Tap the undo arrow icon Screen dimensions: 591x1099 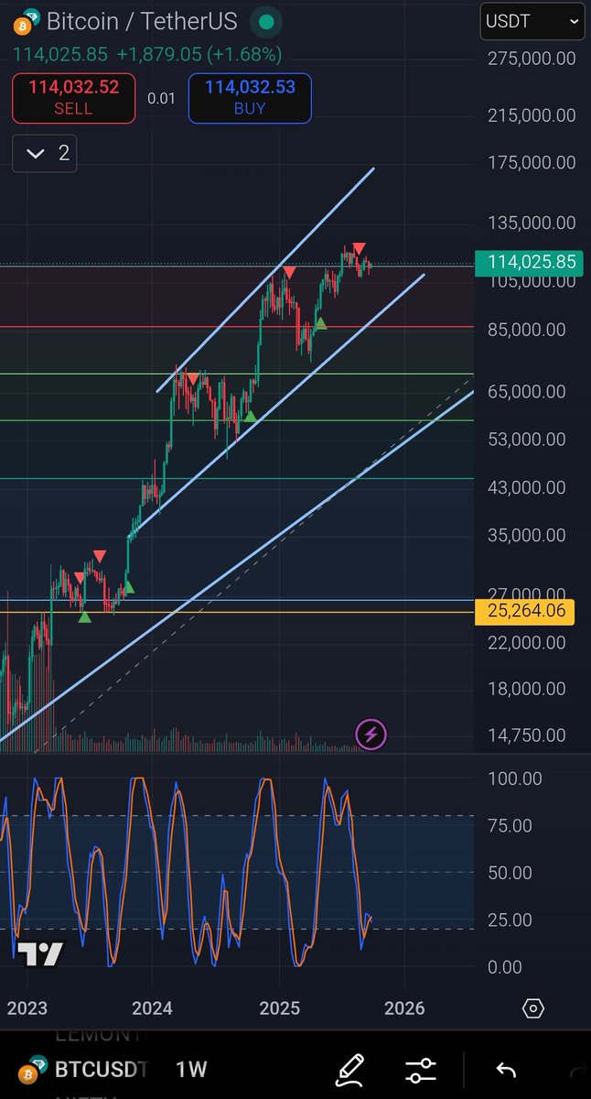pos(506,1069)
